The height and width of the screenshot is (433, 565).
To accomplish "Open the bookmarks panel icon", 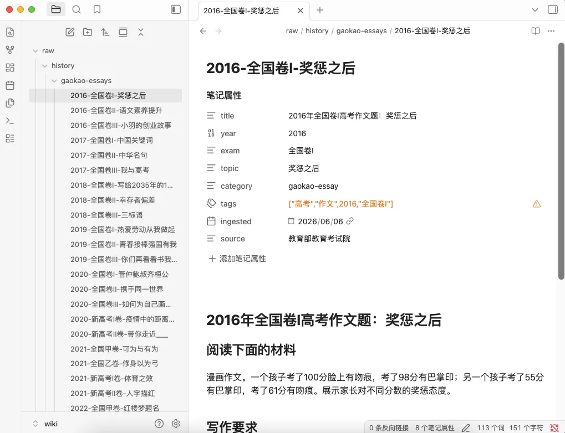I will (97, 9).
